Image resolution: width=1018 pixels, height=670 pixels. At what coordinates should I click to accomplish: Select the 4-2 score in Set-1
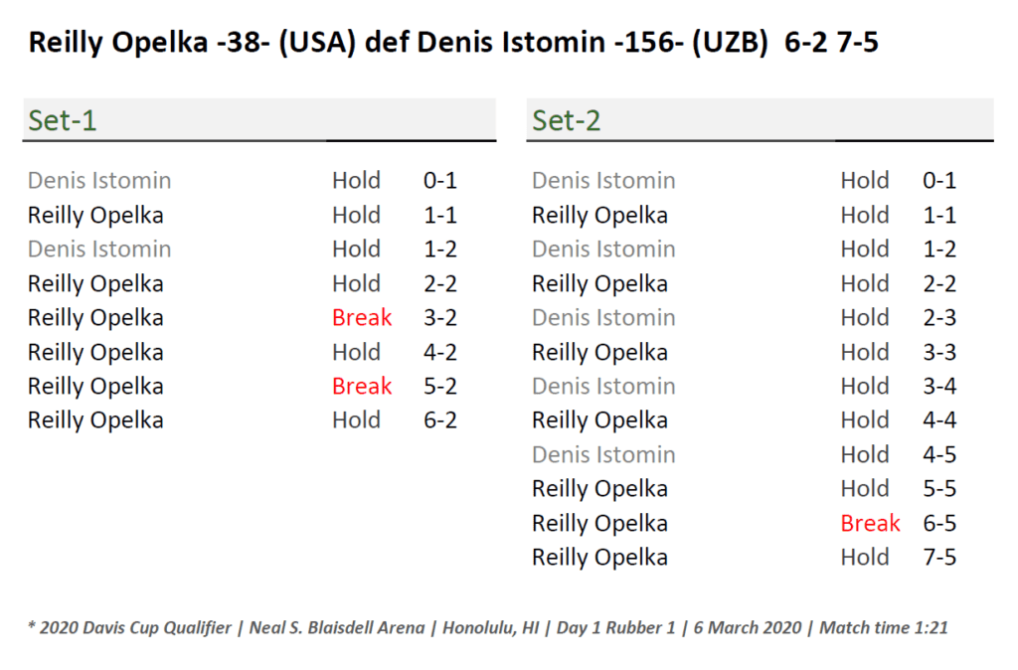(440, 353)
